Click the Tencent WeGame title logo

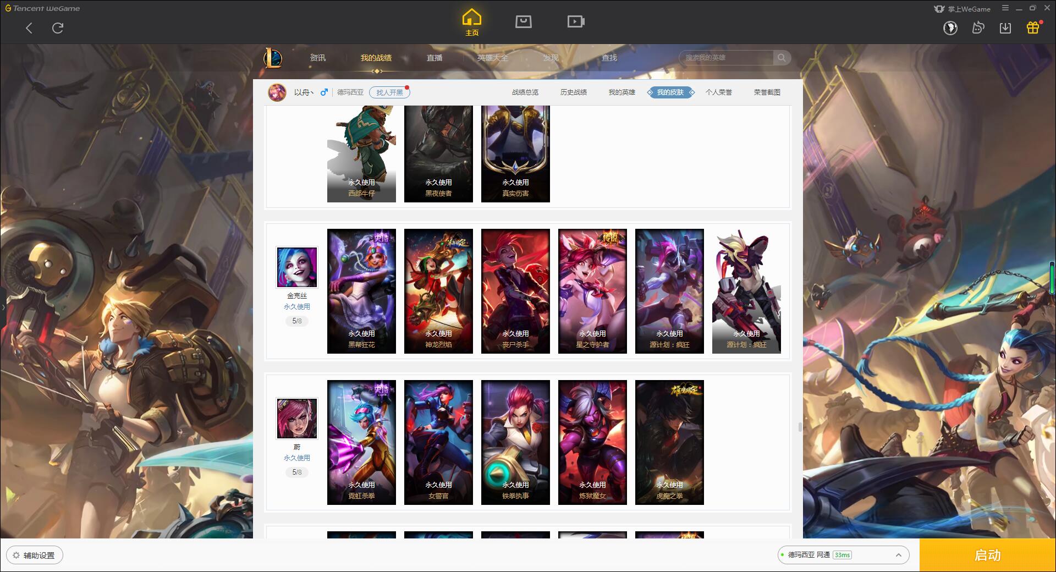[x=43, y=8]
